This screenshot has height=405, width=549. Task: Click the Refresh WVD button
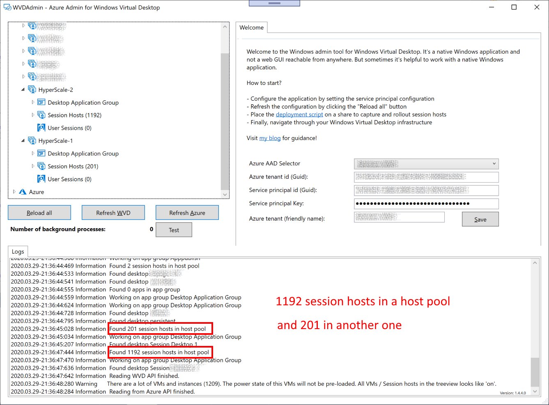pyautogui.click(x=113, y=213)
